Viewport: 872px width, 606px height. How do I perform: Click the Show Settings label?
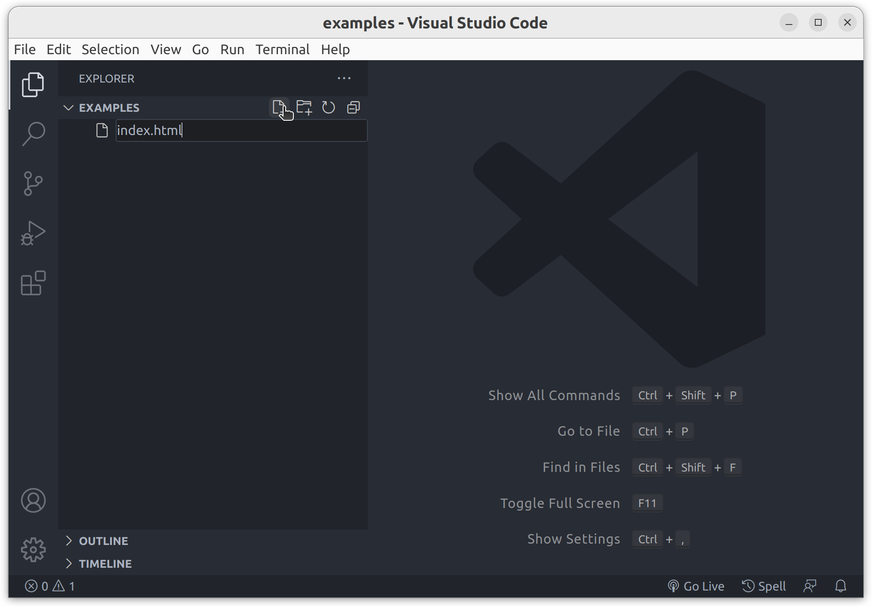pos(573,539)
